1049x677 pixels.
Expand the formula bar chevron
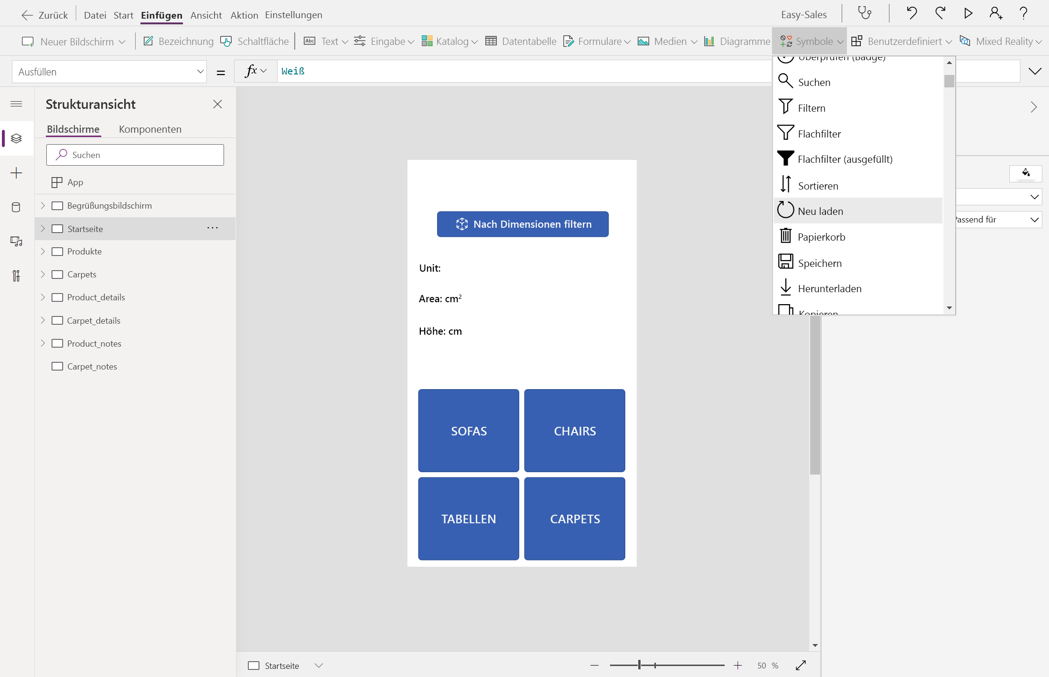[1035, 72]
